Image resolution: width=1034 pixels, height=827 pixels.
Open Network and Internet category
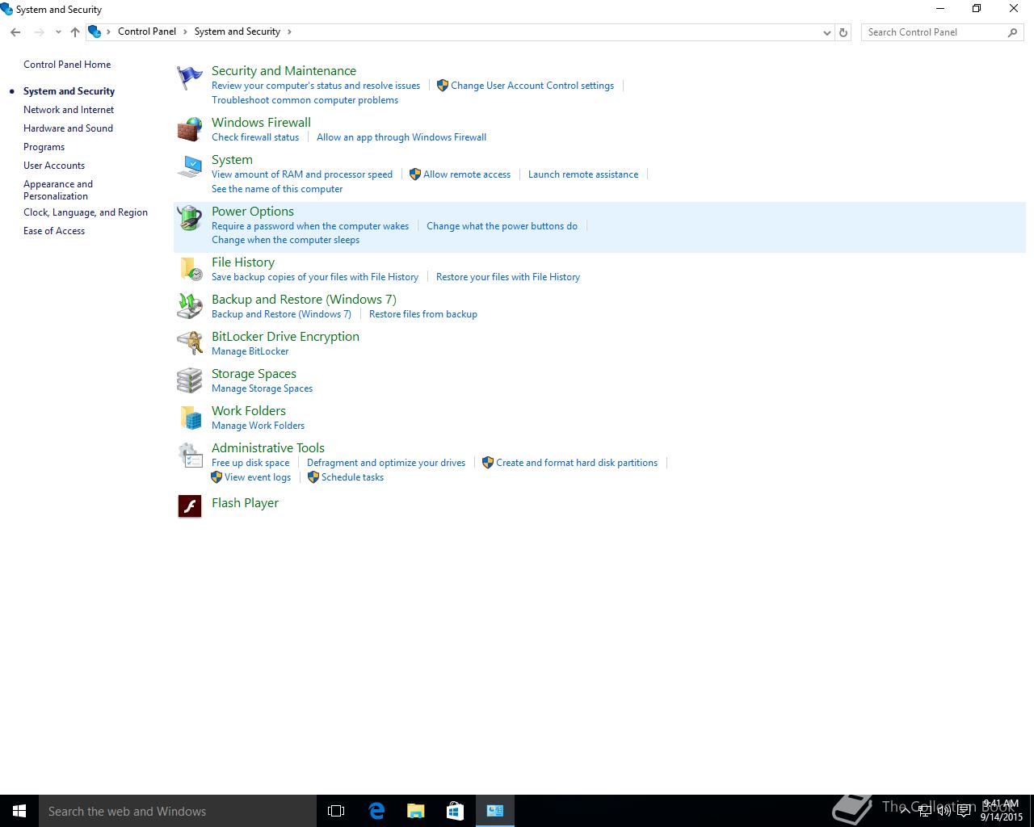pos(69,110)
